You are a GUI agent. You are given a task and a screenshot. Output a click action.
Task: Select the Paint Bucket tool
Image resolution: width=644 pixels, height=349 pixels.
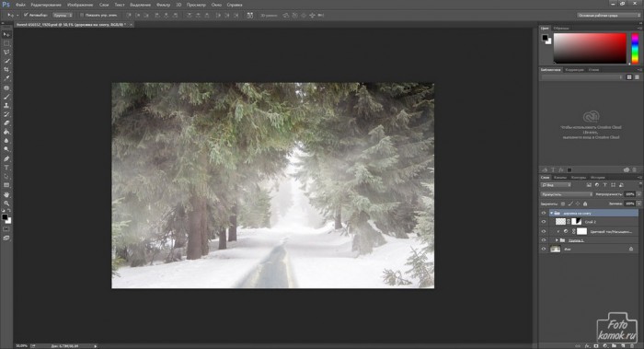coord(6,132)
